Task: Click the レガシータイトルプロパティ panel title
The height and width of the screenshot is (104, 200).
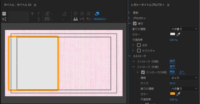Action: pos(148,5)
